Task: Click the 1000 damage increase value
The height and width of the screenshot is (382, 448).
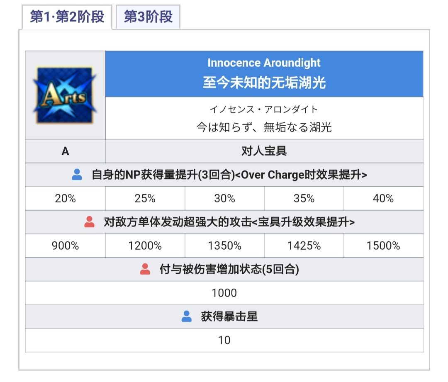Action: click(x=224, y=293)
